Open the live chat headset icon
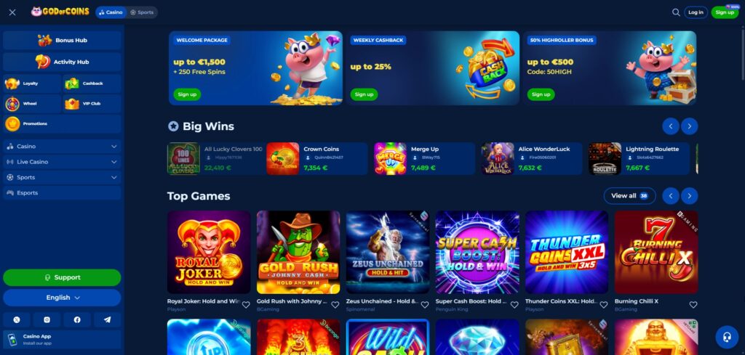Viewport: 745px width, 355px height. (727, 337)
